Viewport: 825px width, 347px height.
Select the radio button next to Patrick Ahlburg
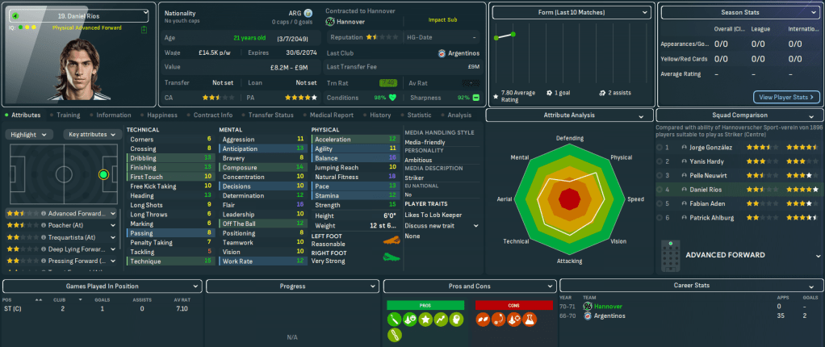coord(660,218)
